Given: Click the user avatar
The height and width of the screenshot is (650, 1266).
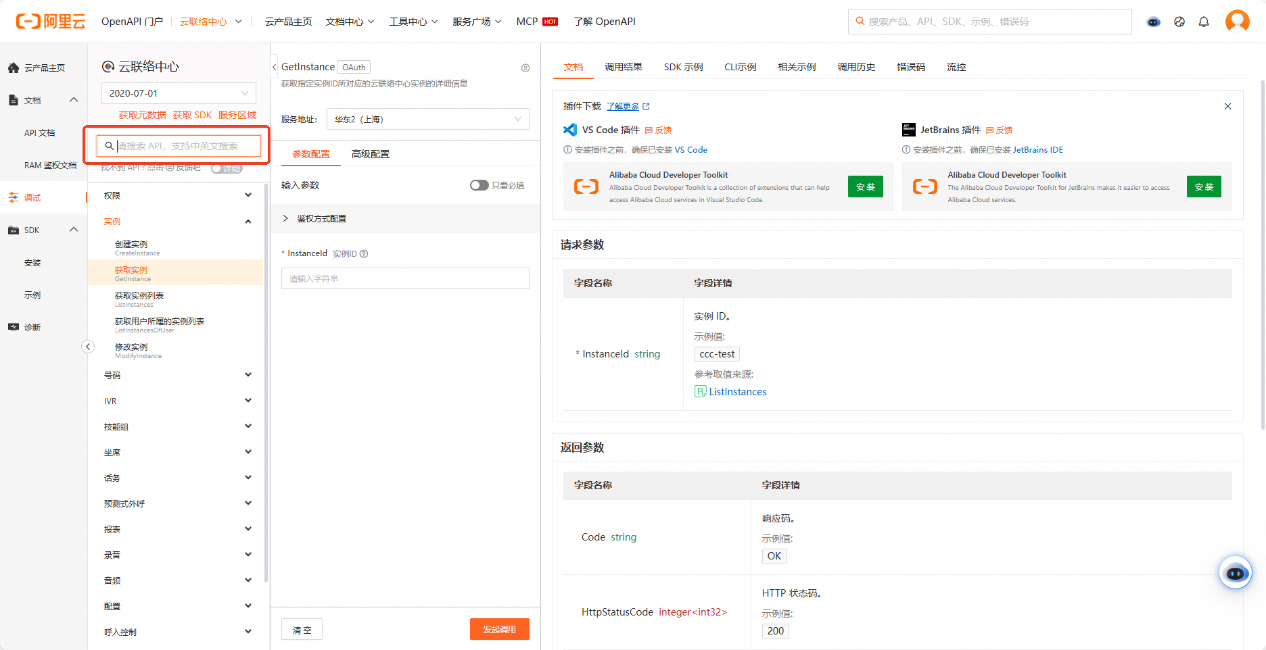Looking at the screenshot, I should pyautogui.click(x=1238, y=22).
